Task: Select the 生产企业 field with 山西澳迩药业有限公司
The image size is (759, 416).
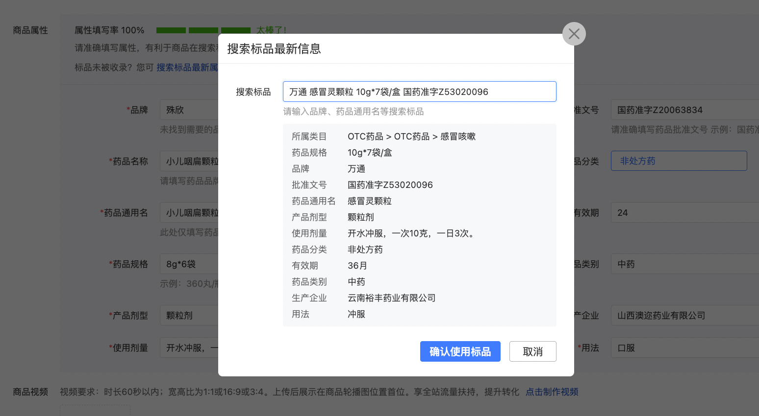Action: 685,315
